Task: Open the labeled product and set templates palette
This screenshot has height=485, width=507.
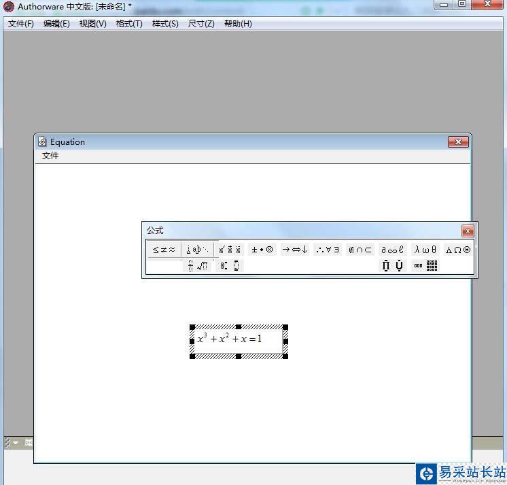Action: click(392, 266)
